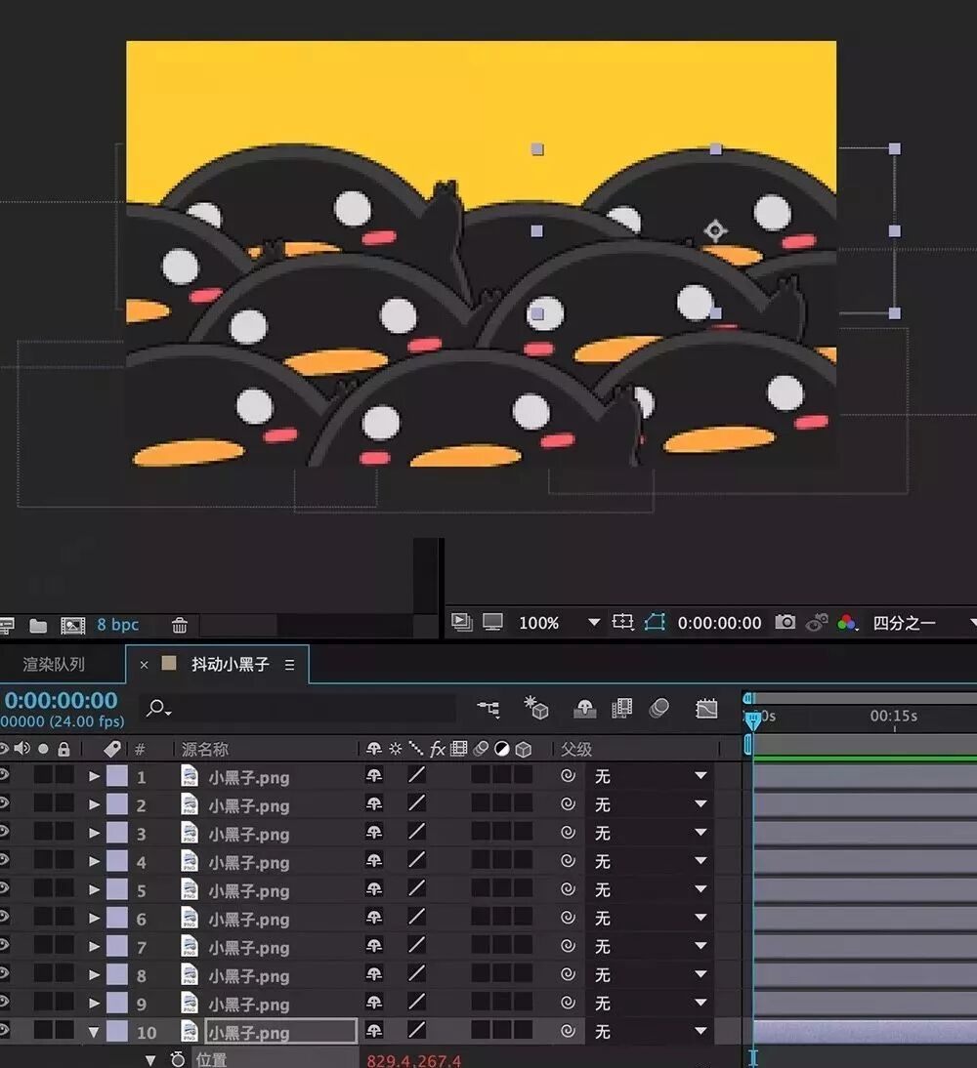Open parent dropdown 无 for layer 5
Image resolution: width=977 pixels, height=1068 pixels.
(650, 889)
